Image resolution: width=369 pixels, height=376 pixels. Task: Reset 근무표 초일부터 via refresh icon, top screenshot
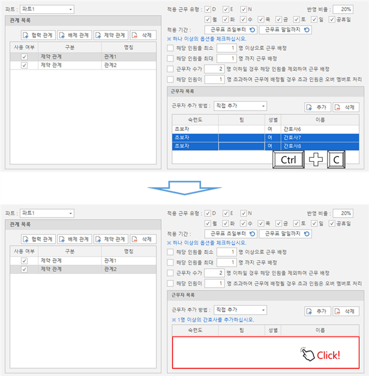point(252,30)
